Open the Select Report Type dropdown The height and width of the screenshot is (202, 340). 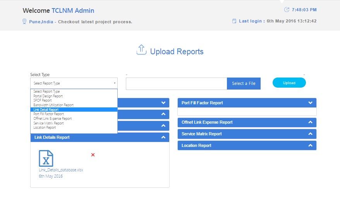(x=74, y=83)
